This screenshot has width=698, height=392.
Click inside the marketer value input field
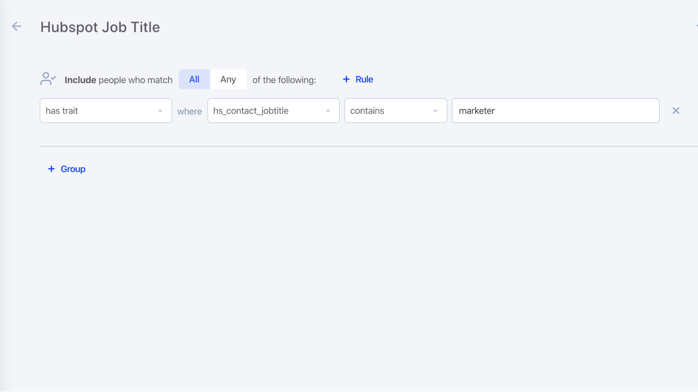pos(555,111)
